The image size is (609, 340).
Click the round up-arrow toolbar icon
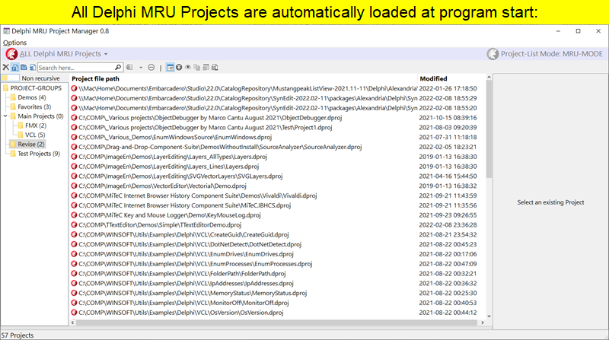pyautogui.click(x=178, y=68)
